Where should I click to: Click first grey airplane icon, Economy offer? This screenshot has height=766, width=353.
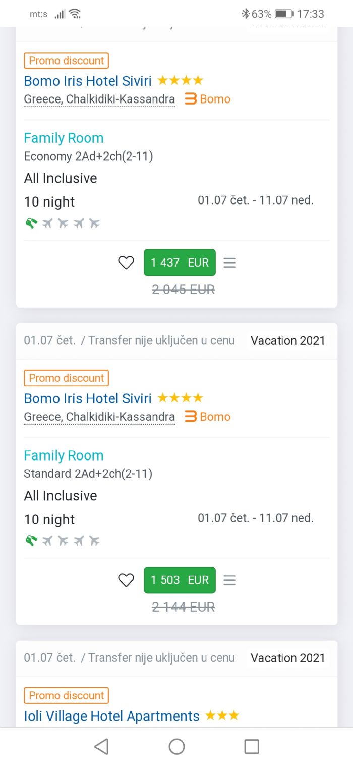click(47, 223)
